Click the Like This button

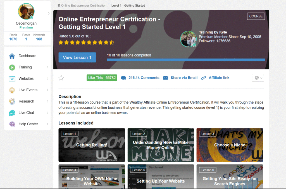[x=102, y=78]
